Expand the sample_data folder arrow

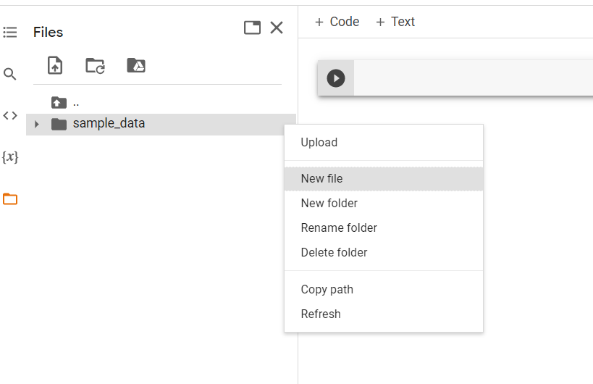pyautogui.click(x=37, y=124)
